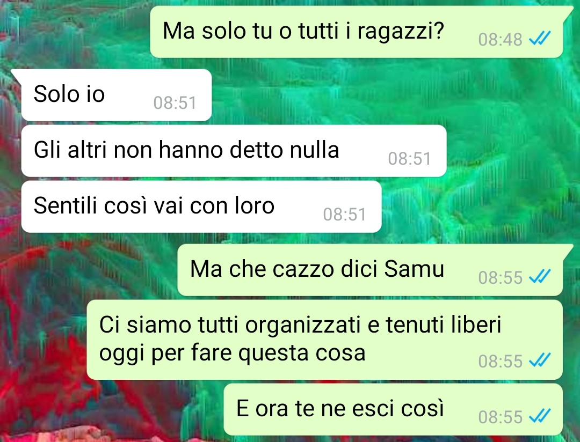
Task: Select the 'Gli altri non hanno detto nulla' message
Action: 234,151
